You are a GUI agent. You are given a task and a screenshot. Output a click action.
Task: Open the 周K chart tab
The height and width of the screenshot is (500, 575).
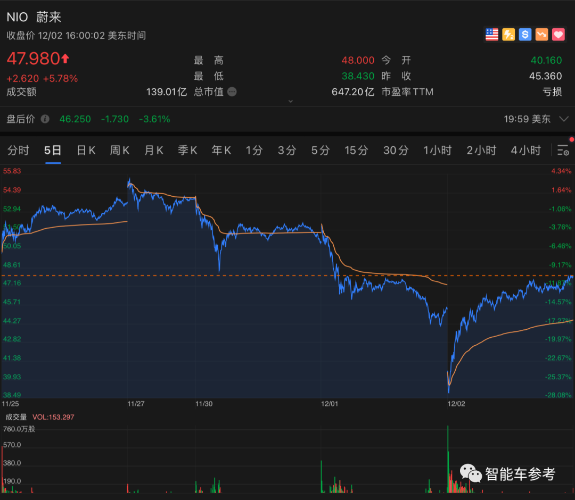point(120,150)
